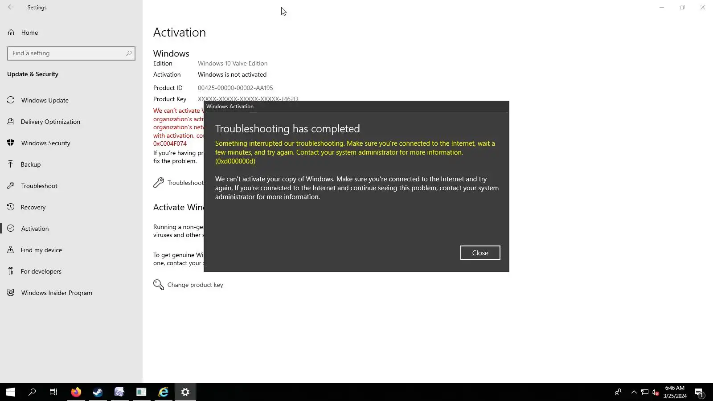Image resolution: width=713 pixels, height=401 pixels.
Task: Open For developers settings
Action: (x=41, y=271)
